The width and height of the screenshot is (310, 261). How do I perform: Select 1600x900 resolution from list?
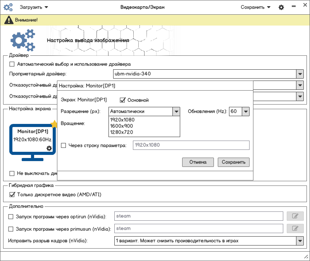121,126
